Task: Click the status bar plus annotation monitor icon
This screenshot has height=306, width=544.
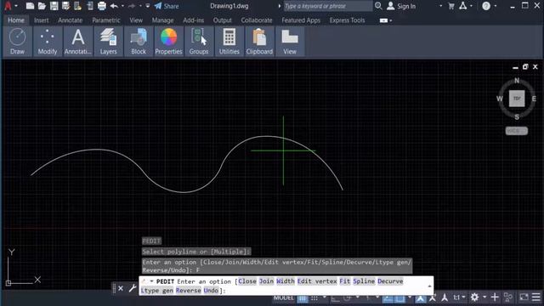Action: pos(495,297)
